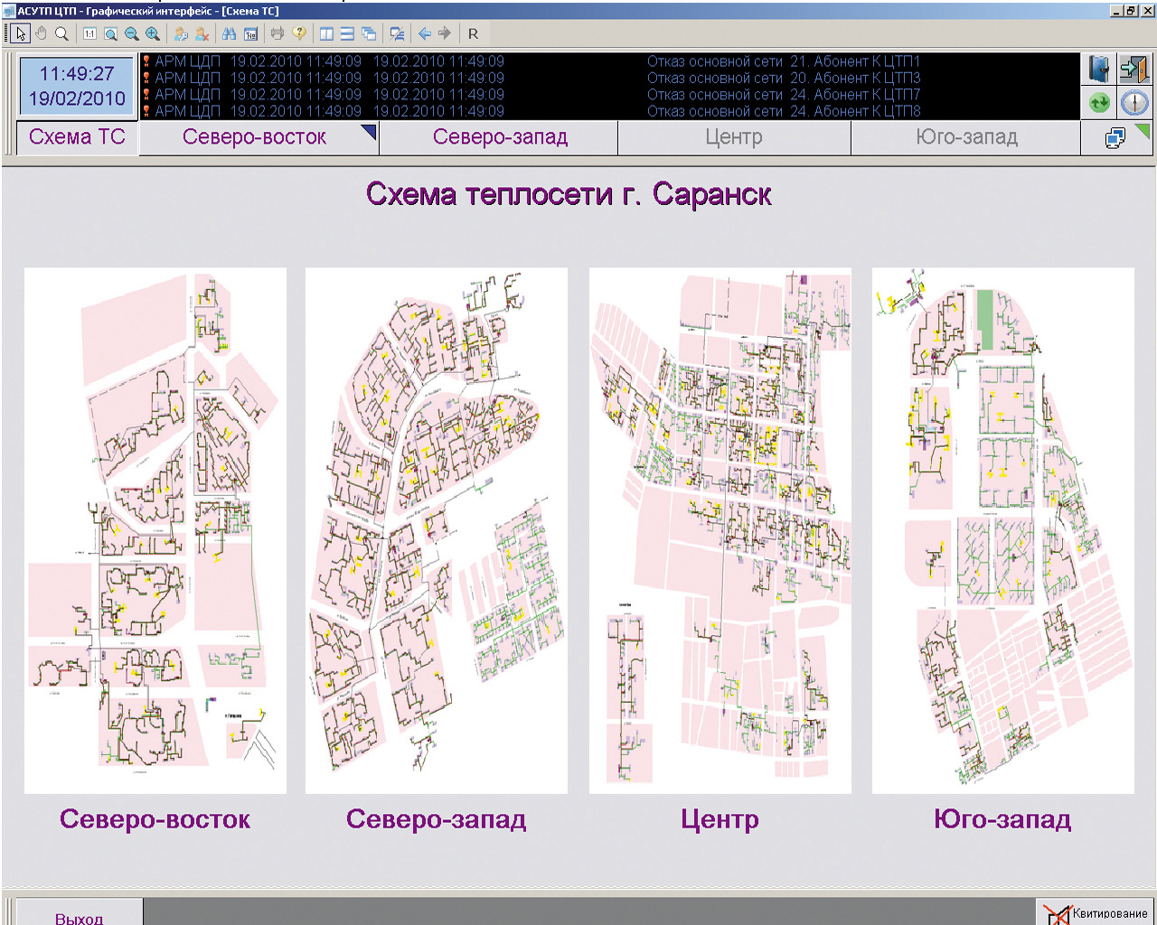Click the zoom in magnifier icon
1157x925 pixels.
pos(153,33)
